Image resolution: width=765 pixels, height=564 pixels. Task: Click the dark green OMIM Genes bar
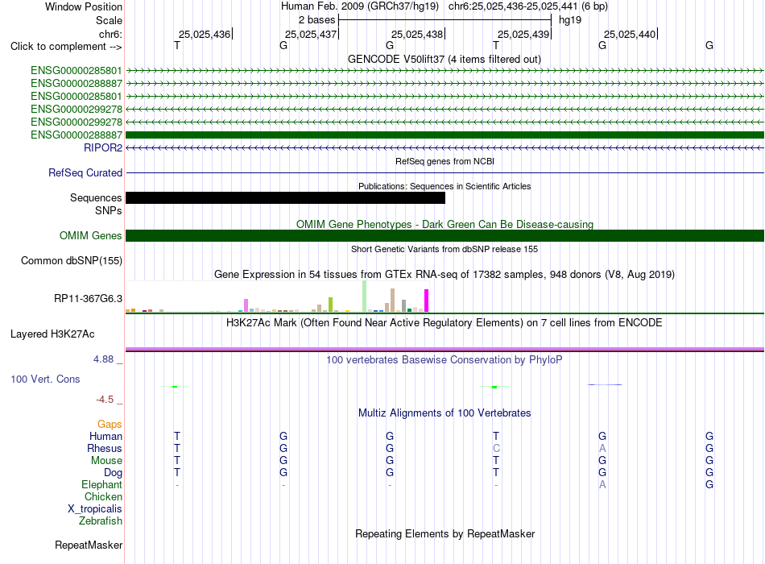445,236
